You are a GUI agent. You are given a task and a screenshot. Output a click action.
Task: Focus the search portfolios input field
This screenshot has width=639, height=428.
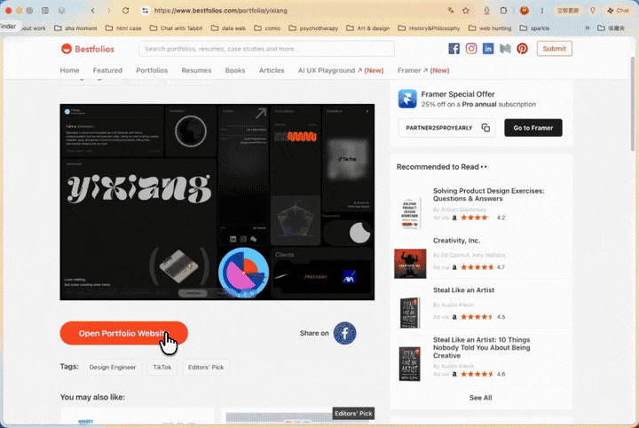click(x=266, y=49)
